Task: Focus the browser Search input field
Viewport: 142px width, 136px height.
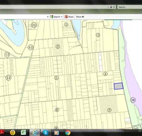Action: [130, 7]
